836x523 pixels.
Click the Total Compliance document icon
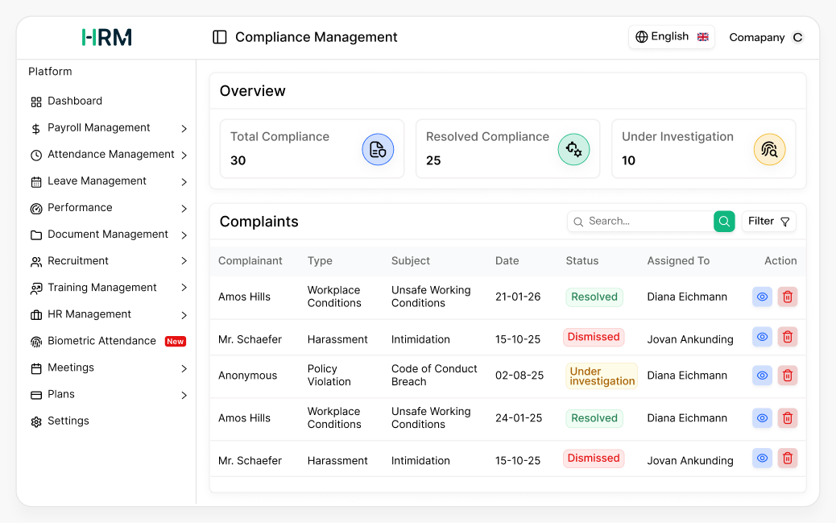point(378,148)
